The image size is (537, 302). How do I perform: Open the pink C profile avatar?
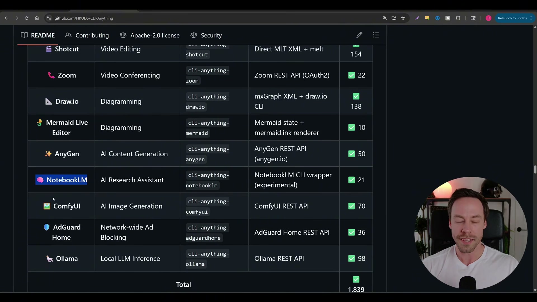[488, 18]
